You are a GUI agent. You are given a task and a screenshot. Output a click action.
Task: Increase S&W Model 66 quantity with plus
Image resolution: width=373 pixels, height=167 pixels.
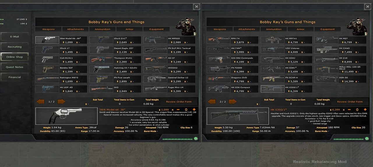pyautogui.click(x=194, y=110)
